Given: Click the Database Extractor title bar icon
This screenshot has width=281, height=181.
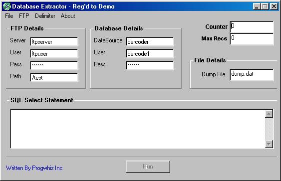Looking at the screenshot, I should 7,6.
